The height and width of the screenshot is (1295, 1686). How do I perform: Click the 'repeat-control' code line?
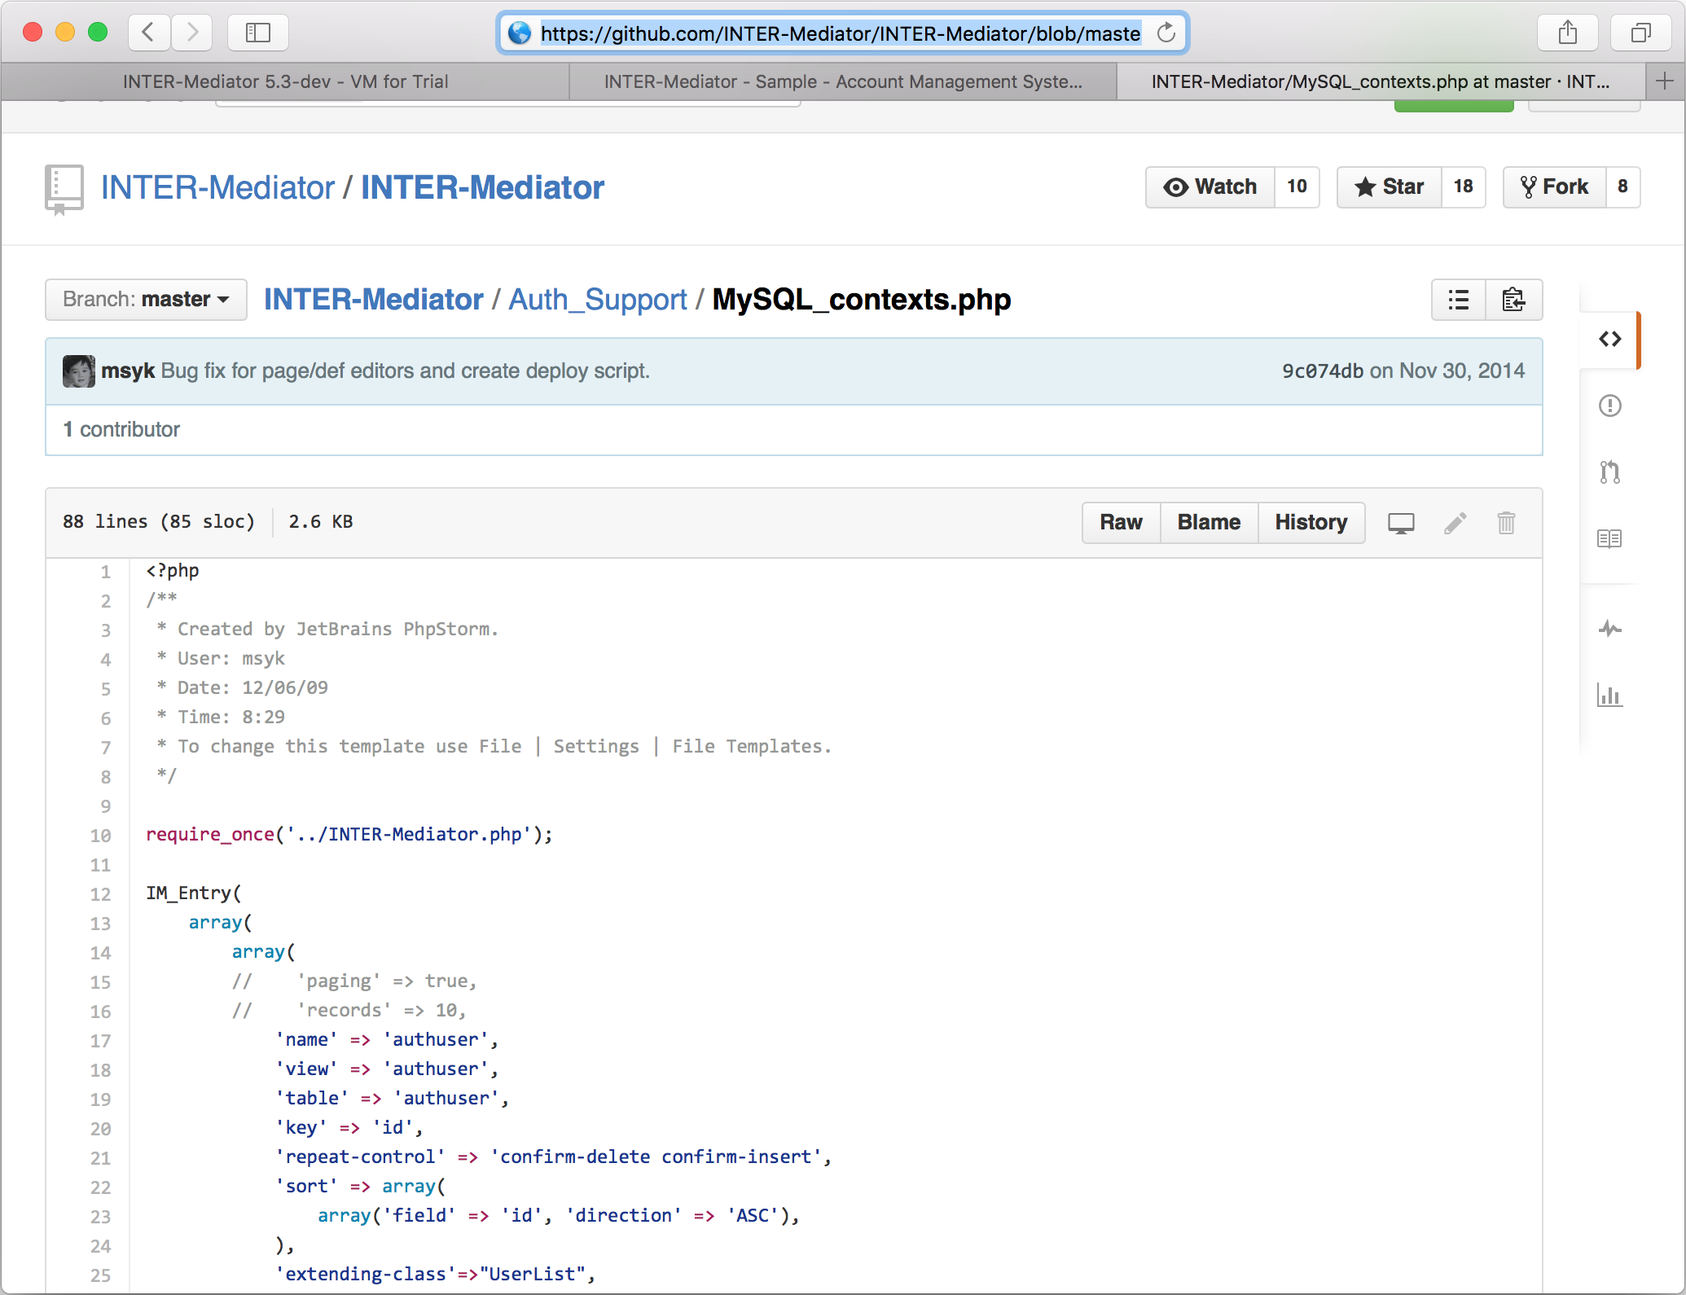click(x=554, y=1157)
